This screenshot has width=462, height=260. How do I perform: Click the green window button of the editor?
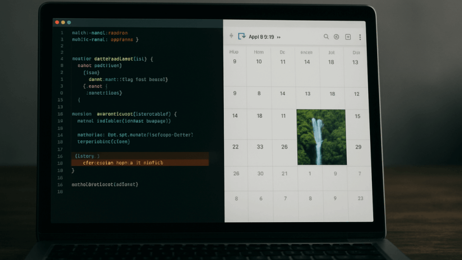(69, 22)
